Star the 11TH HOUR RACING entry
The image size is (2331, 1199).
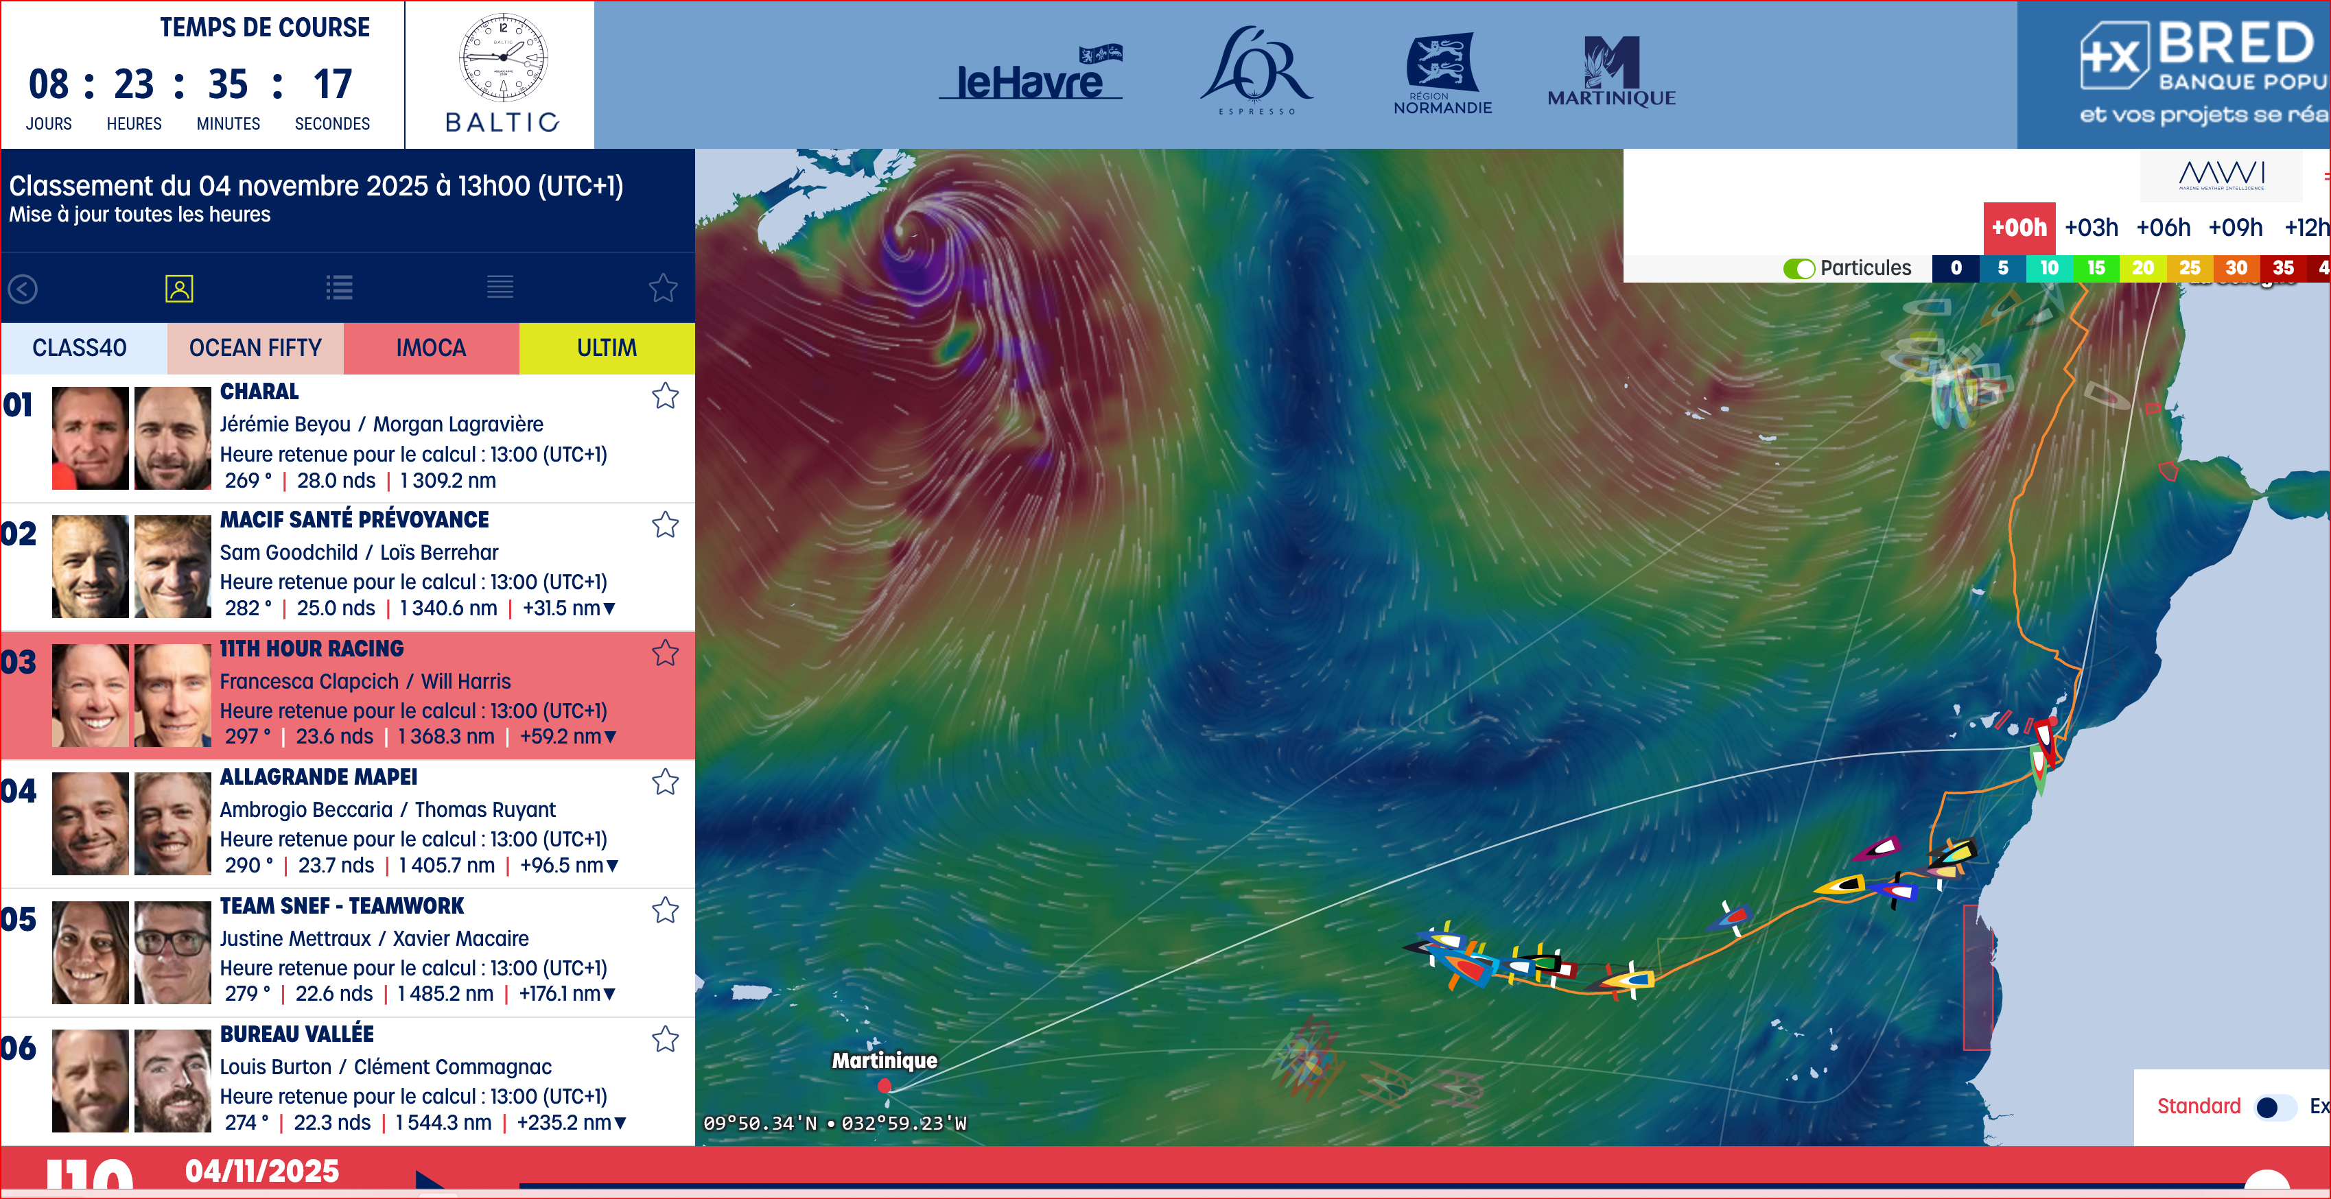pos(665,653)
